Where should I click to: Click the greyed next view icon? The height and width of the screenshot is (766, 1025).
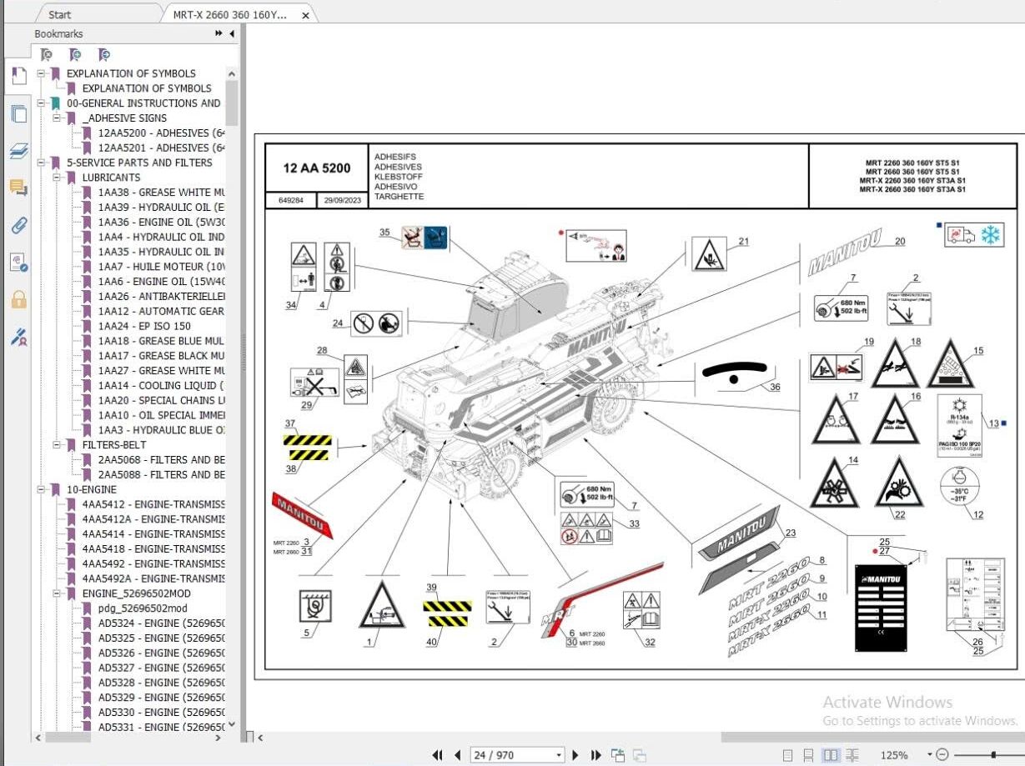tap(640, 755)
